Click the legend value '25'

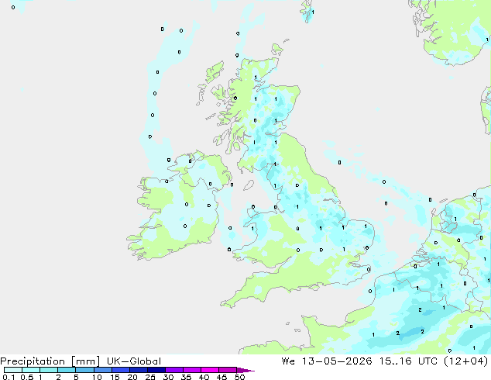[150, 377]
